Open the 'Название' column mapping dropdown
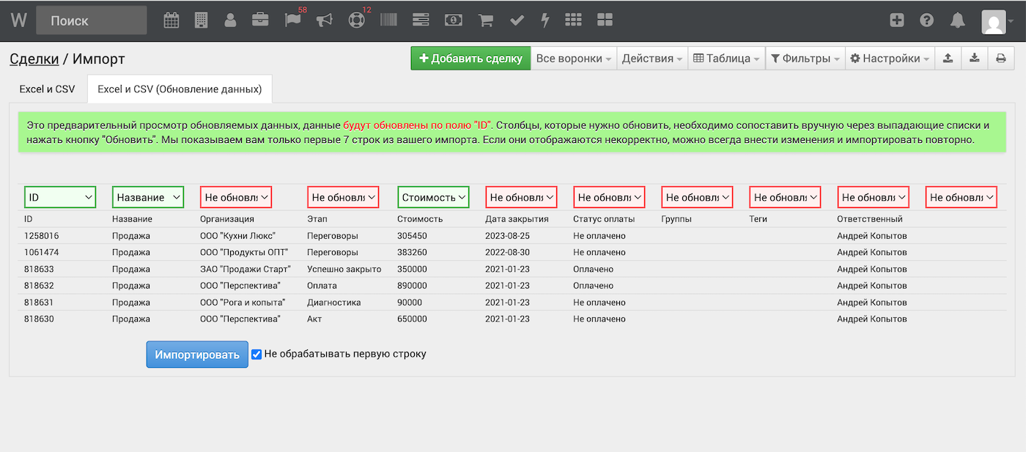The height and width of the screenshot is (452, 1026). click(148, 197)
